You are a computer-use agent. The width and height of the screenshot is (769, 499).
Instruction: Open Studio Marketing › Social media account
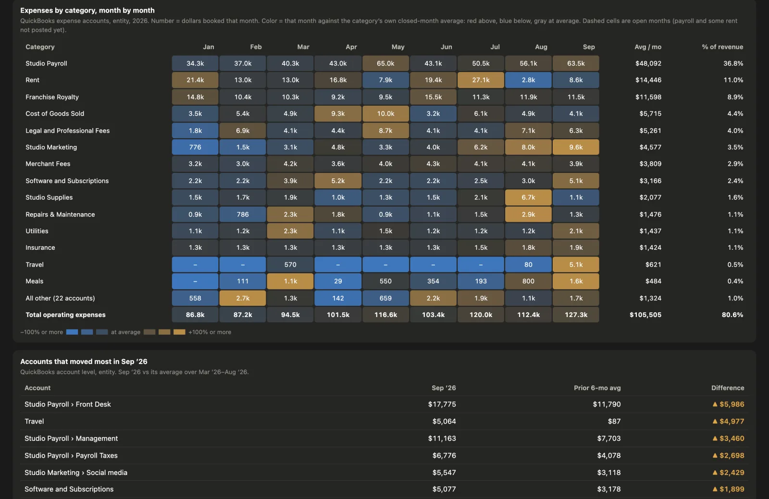pyautogui.click(x=384, y=473)
